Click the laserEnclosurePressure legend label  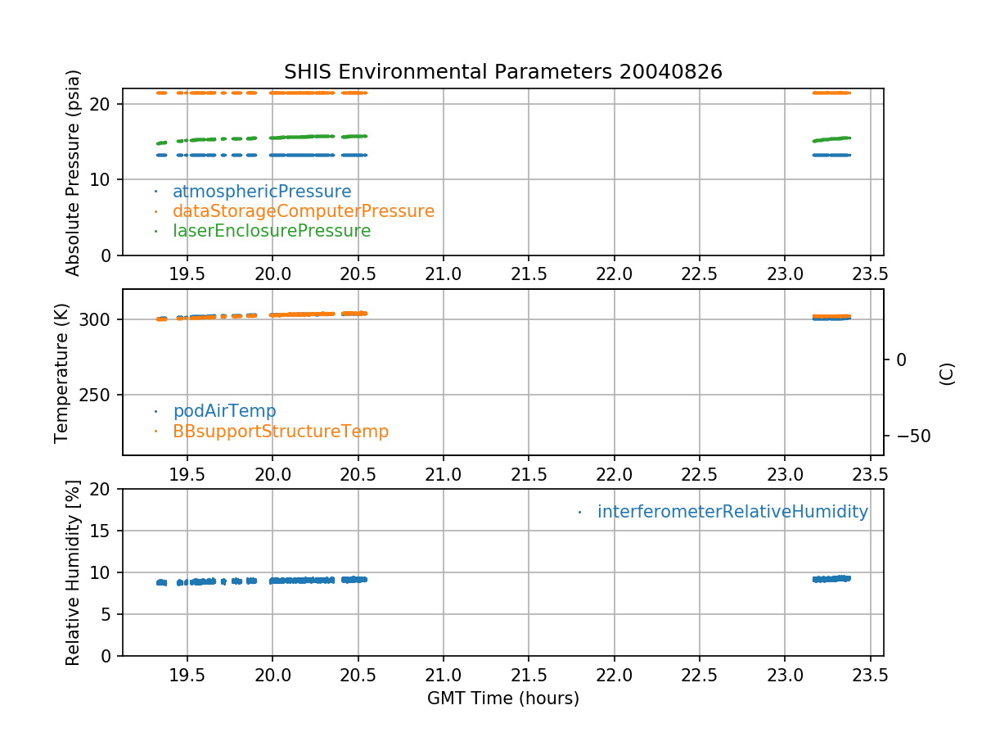tap(272, 231)
